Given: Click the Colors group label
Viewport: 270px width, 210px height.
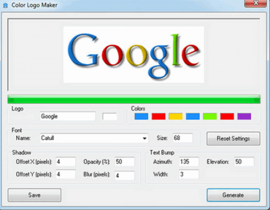Looking at the screenshot, I should (x=138, y=109).
